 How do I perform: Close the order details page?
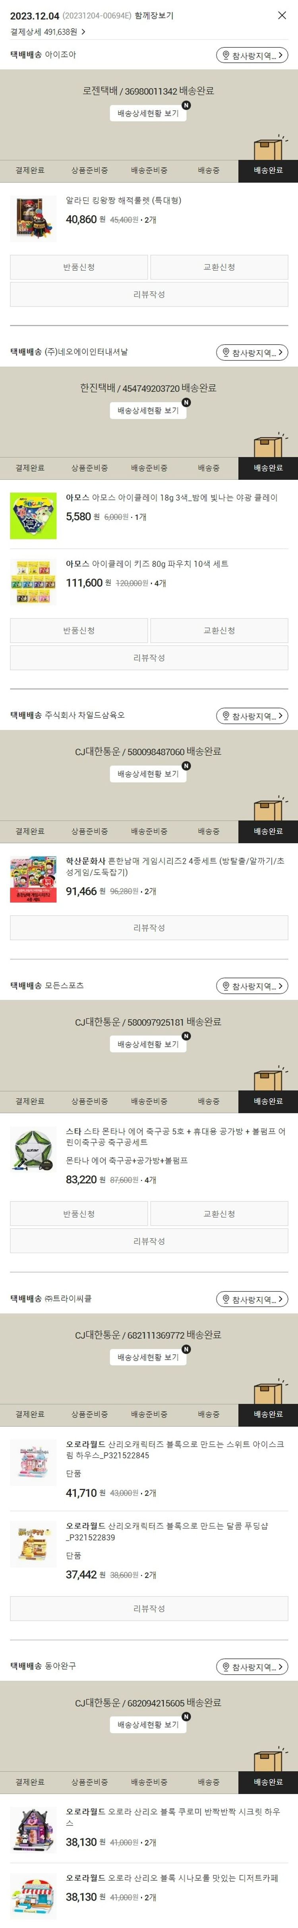pyautogui.click(x=282, y=15)
